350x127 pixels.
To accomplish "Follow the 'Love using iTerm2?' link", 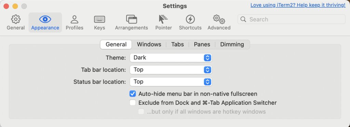I will tap(298, 5).
